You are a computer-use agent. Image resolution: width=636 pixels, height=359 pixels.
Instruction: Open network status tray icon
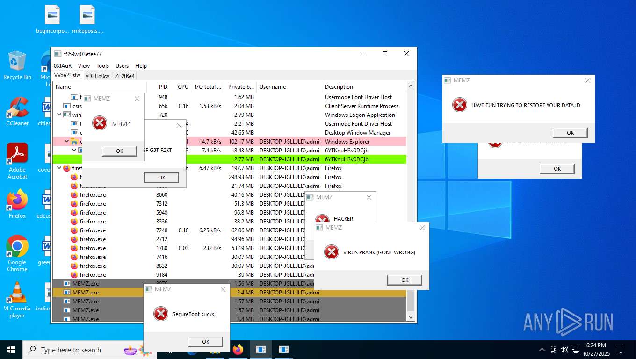coord(575,350)
